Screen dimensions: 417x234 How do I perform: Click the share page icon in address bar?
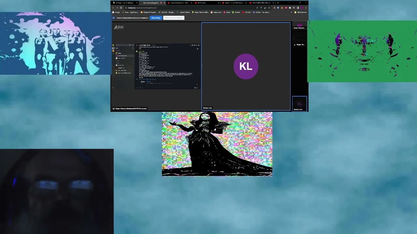point(265,7)
